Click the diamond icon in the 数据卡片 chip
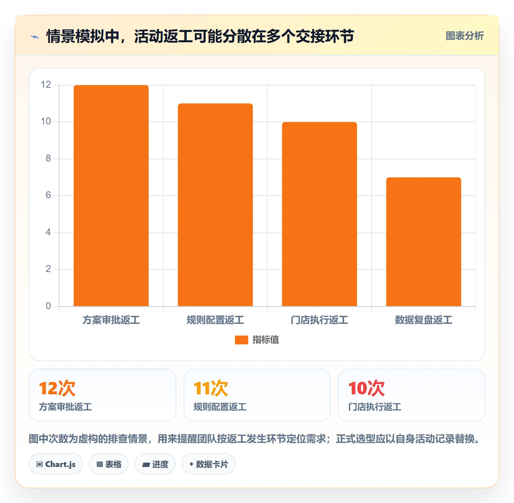The image size is (514, 503). click(x=191, y=464)
